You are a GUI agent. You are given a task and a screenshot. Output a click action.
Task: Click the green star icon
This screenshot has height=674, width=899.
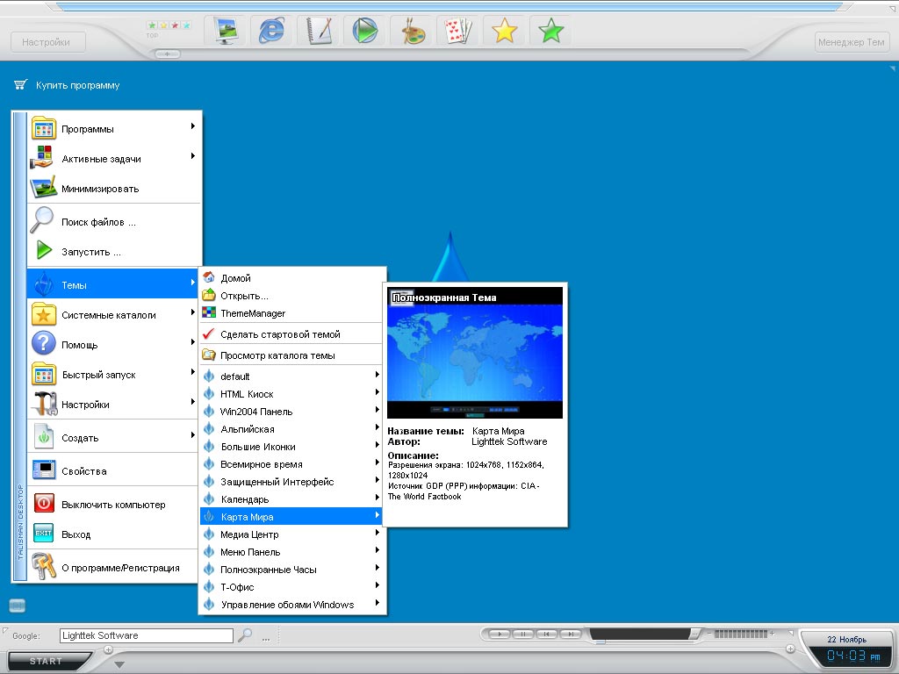pos(550,32)
